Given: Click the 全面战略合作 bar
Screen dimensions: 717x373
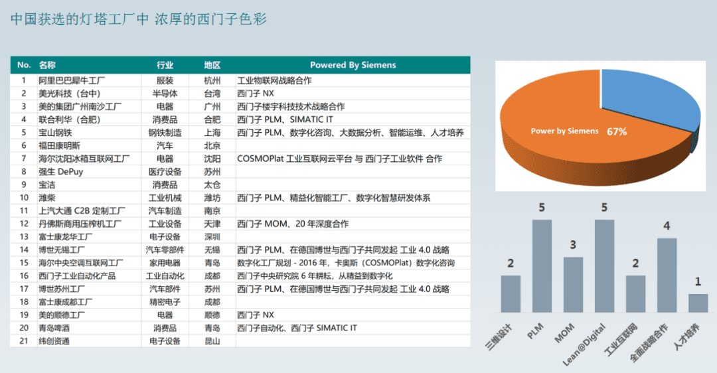Looking at the screenshot, I should pos(667,275).
